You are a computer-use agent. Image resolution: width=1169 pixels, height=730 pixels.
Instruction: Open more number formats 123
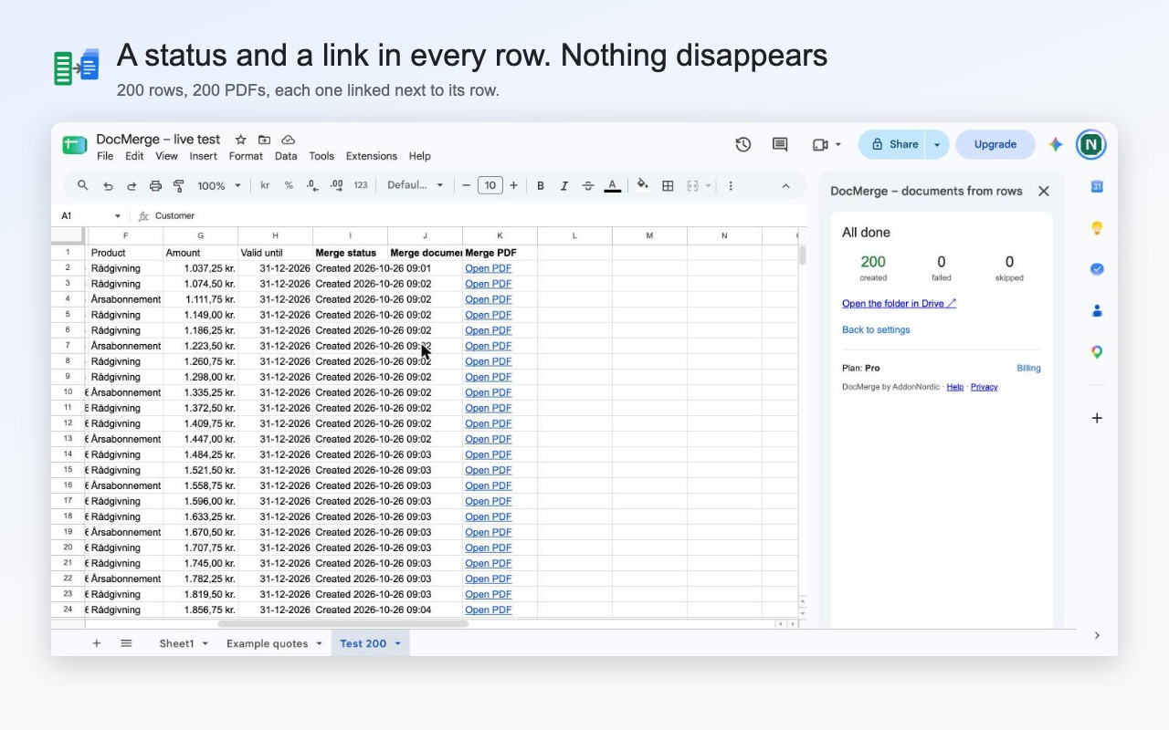(x=361, y=185)
